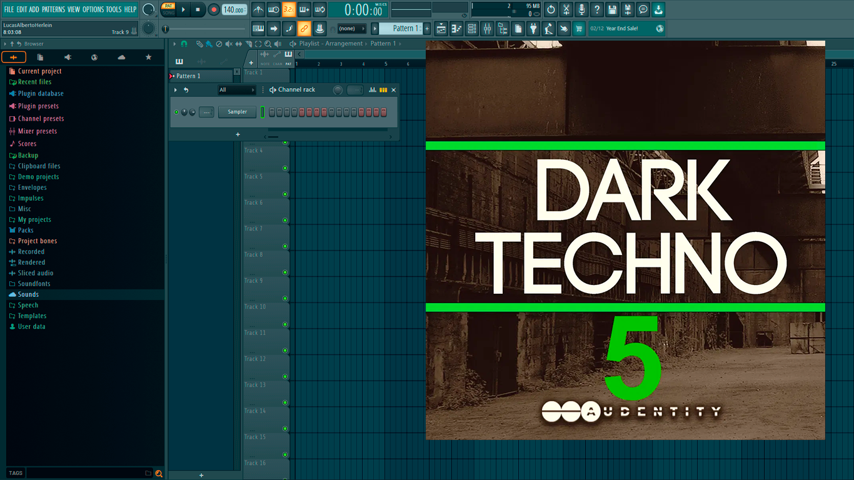Show the Browser view toolbar icon

point(503,28)
